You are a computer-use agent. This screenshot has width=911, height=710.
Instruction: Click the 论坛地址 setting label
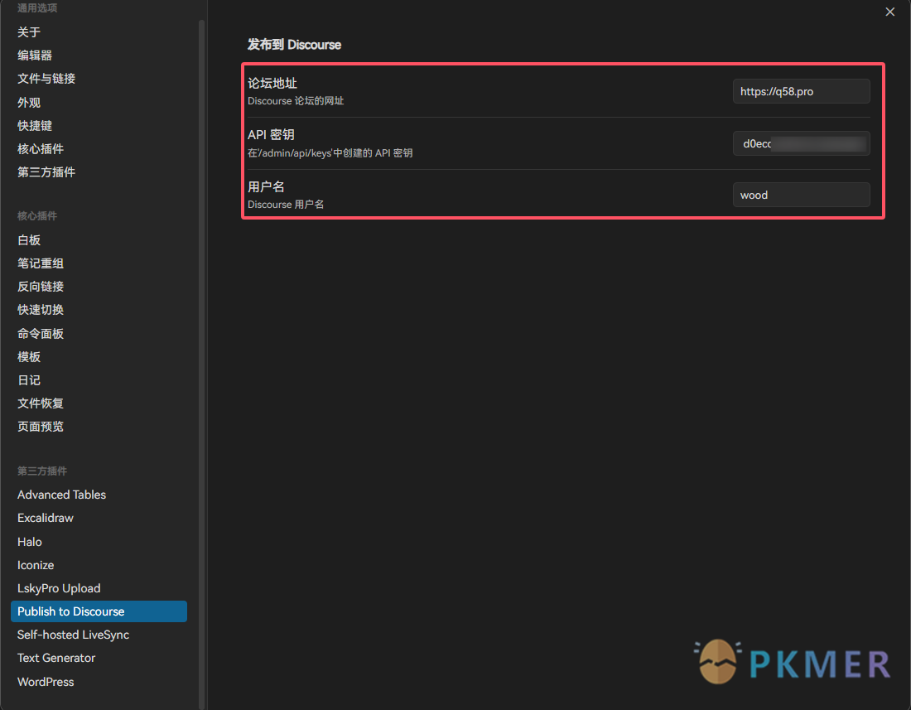(272, 83)
